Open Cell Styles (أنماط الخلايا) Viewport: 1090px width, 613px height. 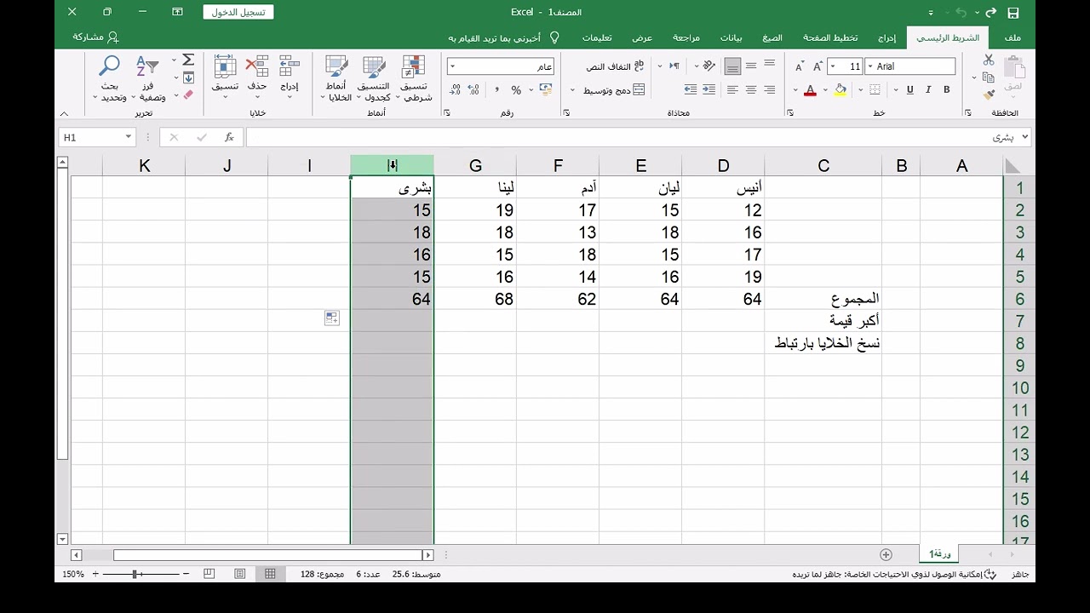(x=336, y=79)
